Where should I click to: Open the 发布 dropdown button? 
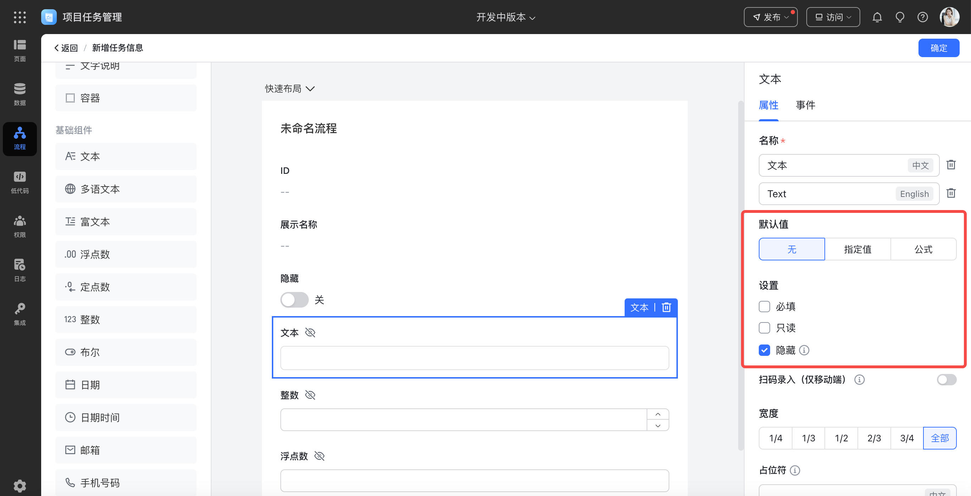[x=770, y=17]
